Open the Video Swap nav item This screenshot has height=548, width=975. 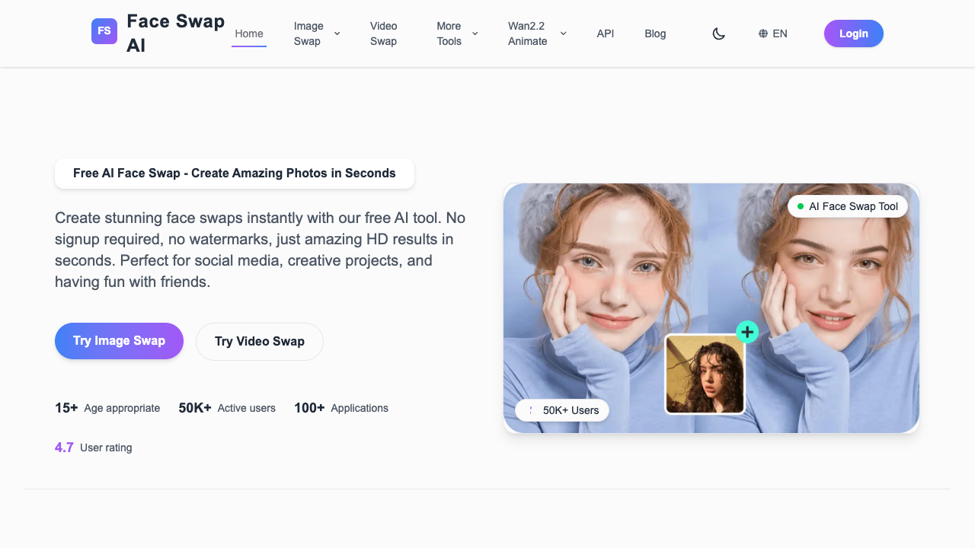(x=383, y=33)
